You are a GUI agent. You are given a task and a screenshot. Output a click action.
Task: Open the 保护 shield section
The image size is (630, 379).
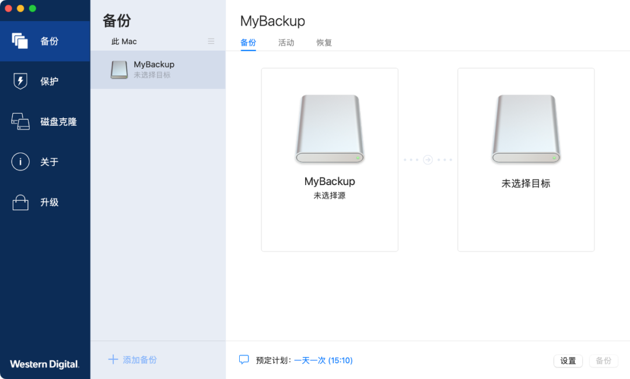tap(45, 82)
